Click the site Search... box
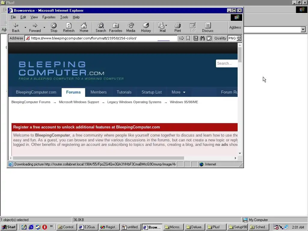 click(x=227, y=63)
